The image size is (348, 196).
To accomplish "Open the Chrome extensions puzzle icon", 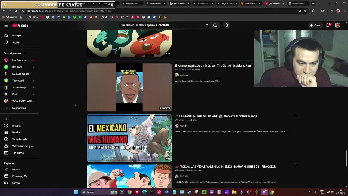I will (314, 11).
